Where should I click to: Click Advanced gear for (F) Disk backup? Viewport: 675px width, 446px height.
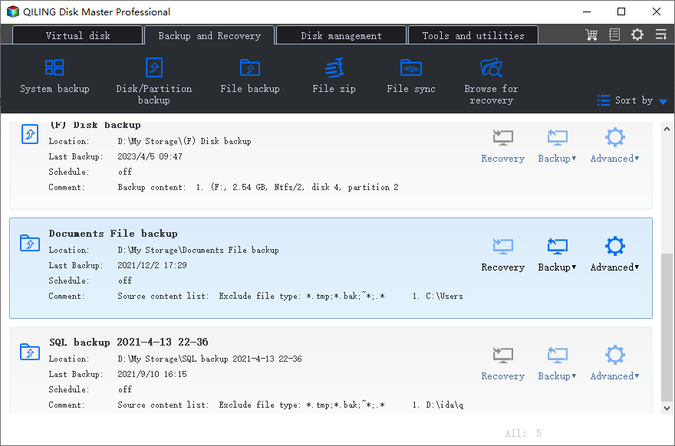pos(614,138)
